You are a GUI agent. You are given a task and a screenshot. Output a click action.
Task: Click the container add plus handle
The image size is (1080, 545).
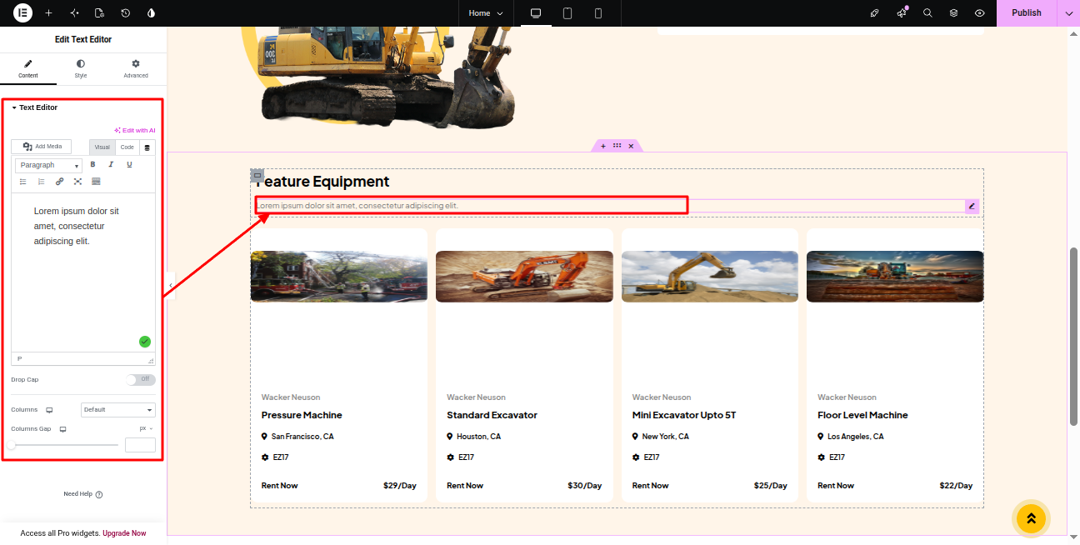click(x=603, y=146)
